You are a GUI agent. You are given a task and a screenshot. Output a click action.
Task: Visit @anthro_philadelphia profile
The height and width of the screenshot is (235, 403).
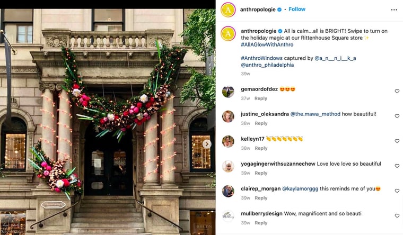267,65
